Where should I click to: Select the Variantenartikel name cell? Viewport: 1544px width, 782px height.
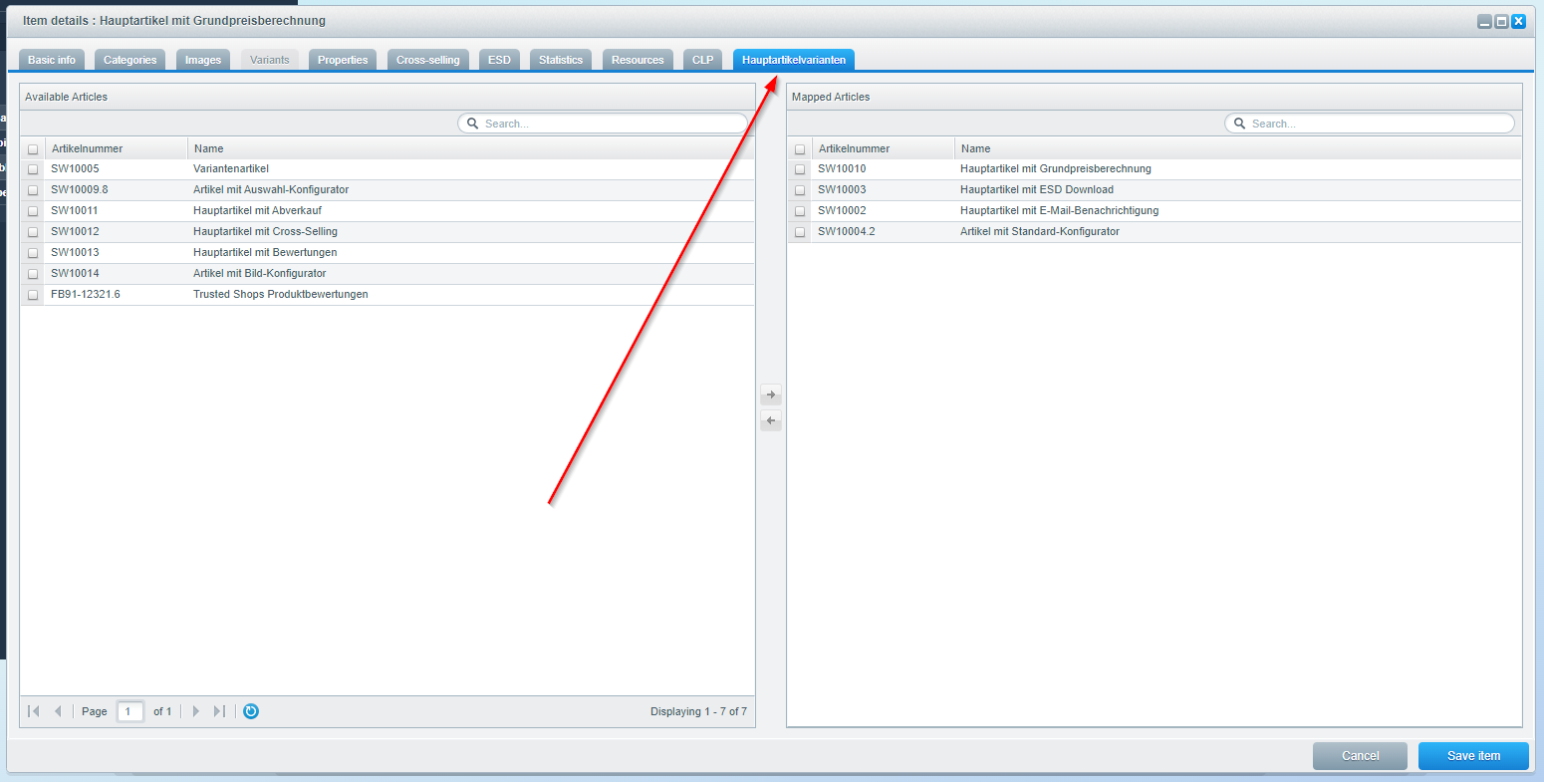click(231, 169)
